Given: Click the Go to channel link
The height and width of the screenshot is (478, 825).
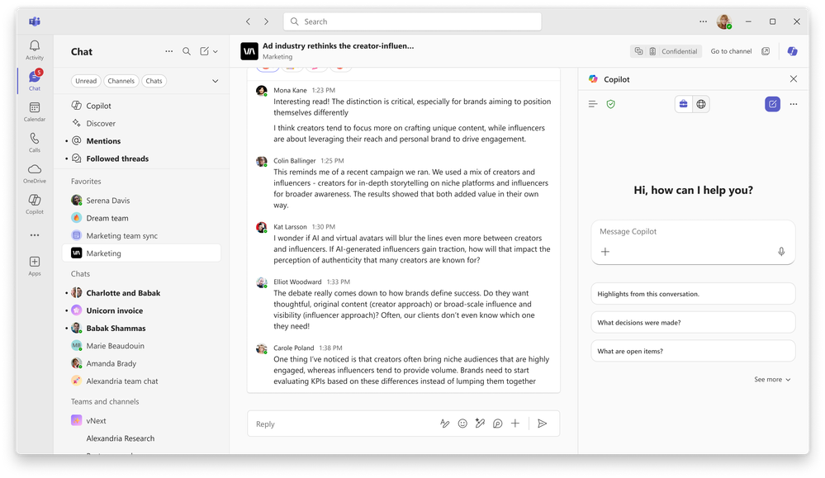Looking at the screenshot, I should [x=730, y=50].
